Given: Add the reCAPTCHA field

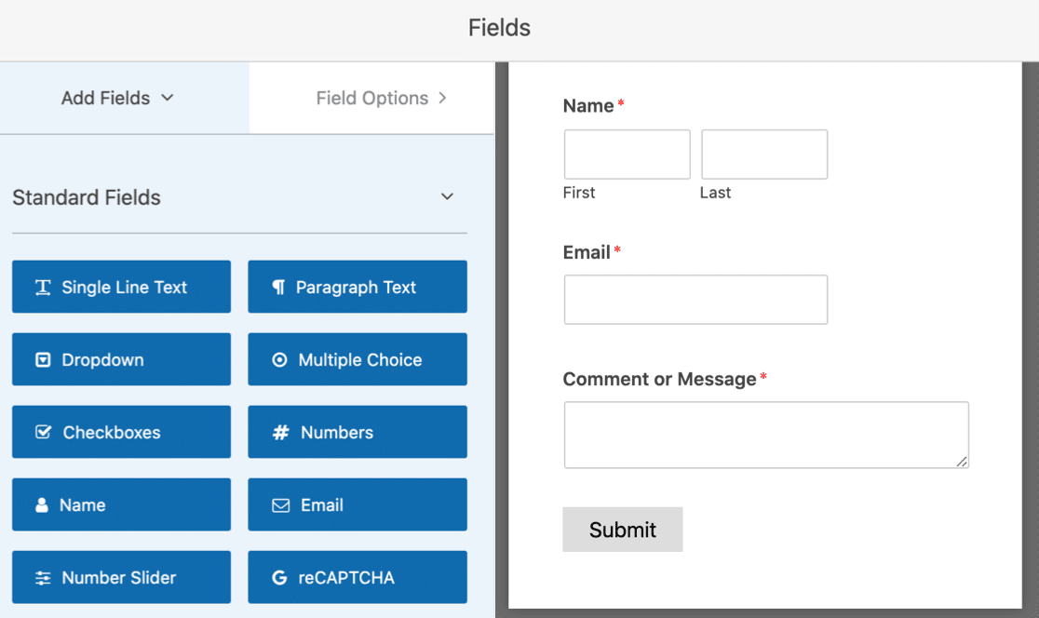Looking at the screenshot, I should 358,577.
